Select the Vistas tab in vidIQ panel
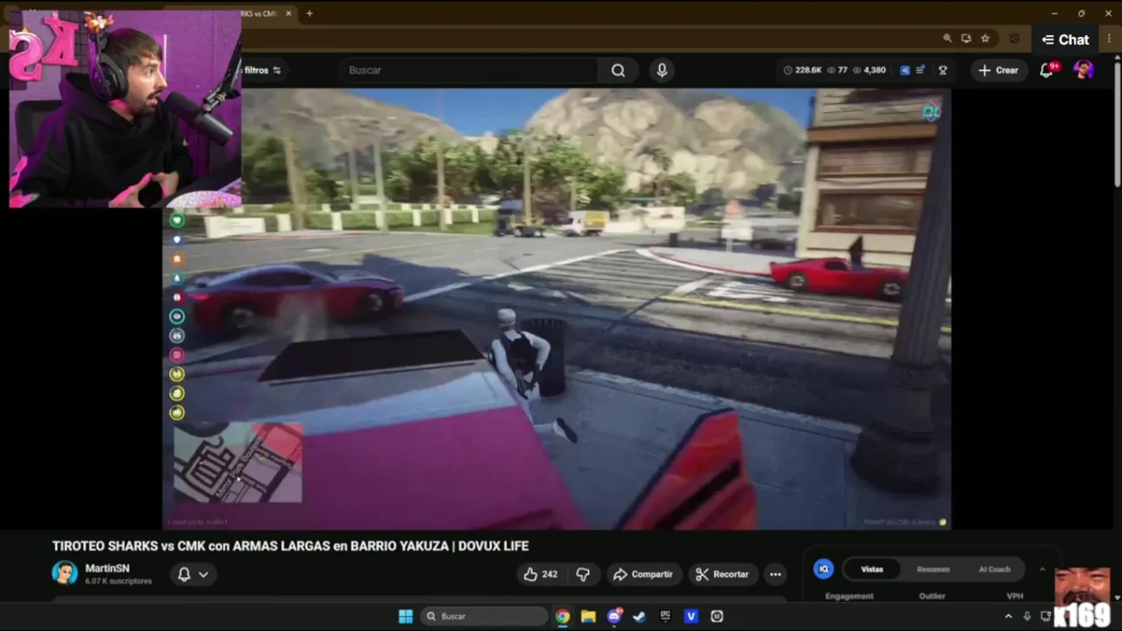 click(x=872, y=569)
